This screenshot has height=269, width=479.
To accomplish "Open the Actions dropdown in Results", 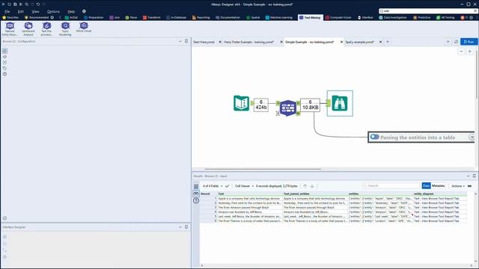I will point(458,186).
